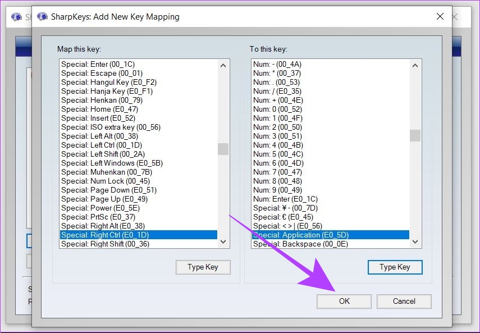Choose Special: ¥ - (00_7D) as target
The height and width of the screenshot is (333, 480).
pyautogui.click(x=330, y=208)
